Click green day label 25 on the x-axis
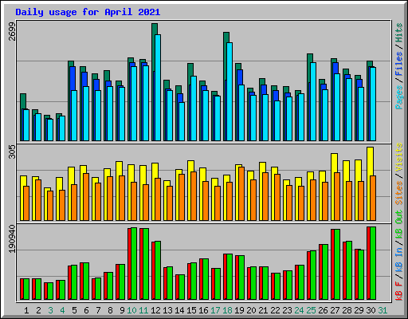 (311, 310)
